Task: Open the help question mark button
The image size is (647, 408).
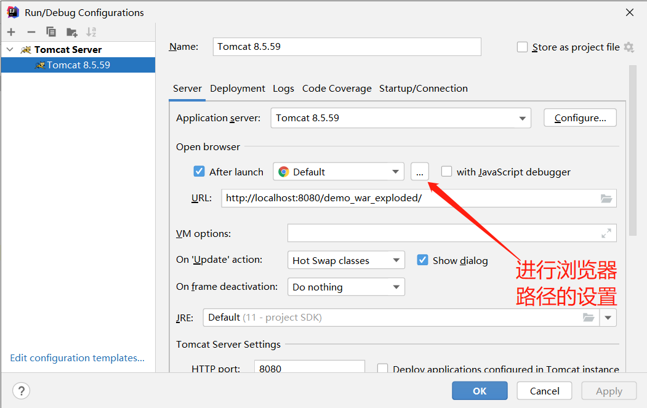Action: (21, 390)
